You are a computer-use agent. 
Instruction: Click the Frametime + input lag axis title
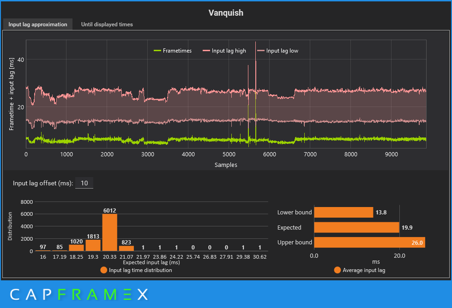[x=12, y=94]
